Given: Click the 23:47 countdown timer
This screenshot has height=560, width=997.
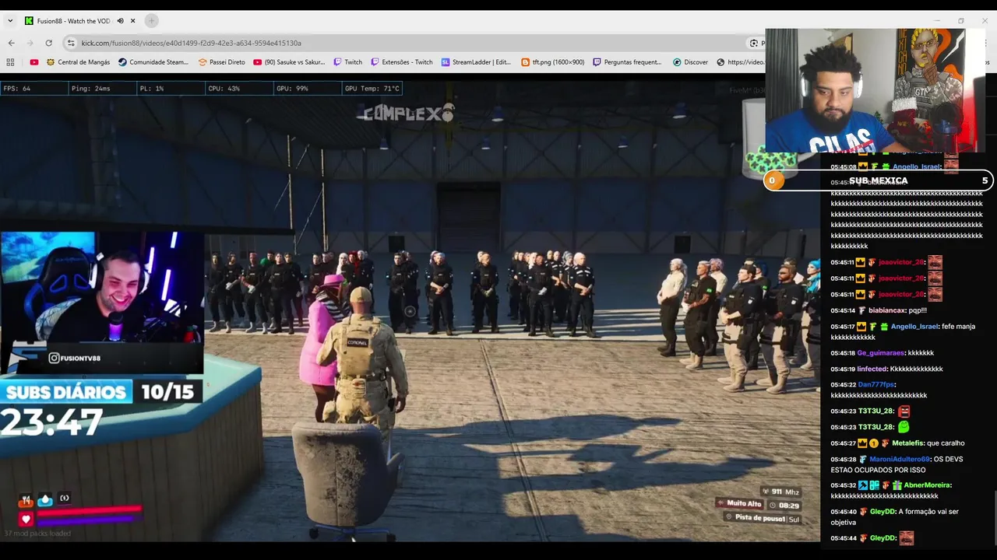Looking at the screenshot, I should pos(51,422).
